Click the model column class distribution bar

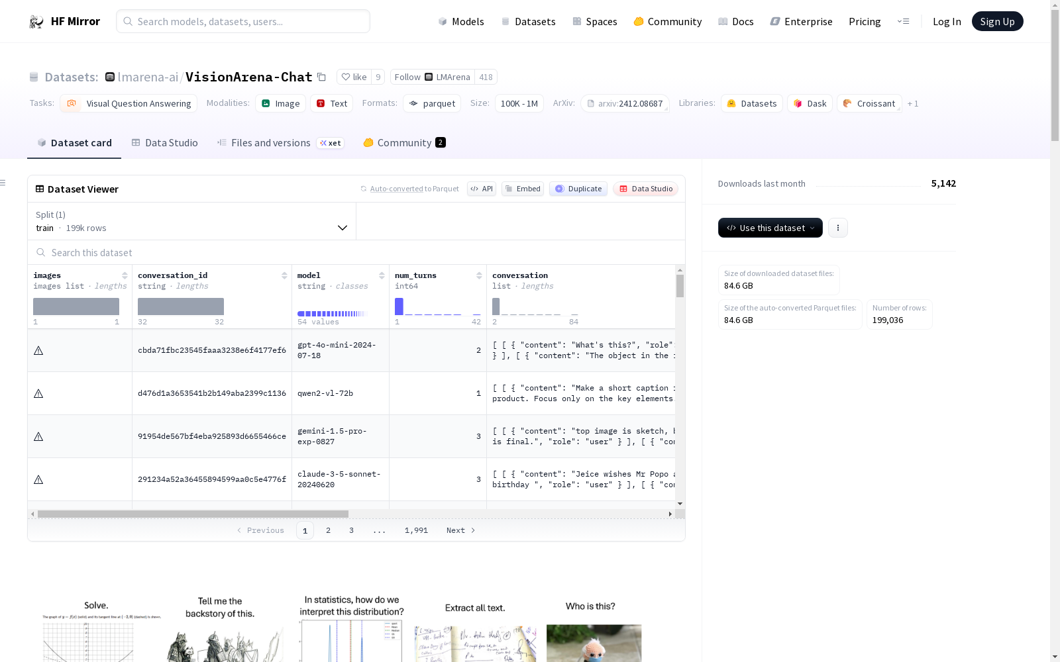333,314
